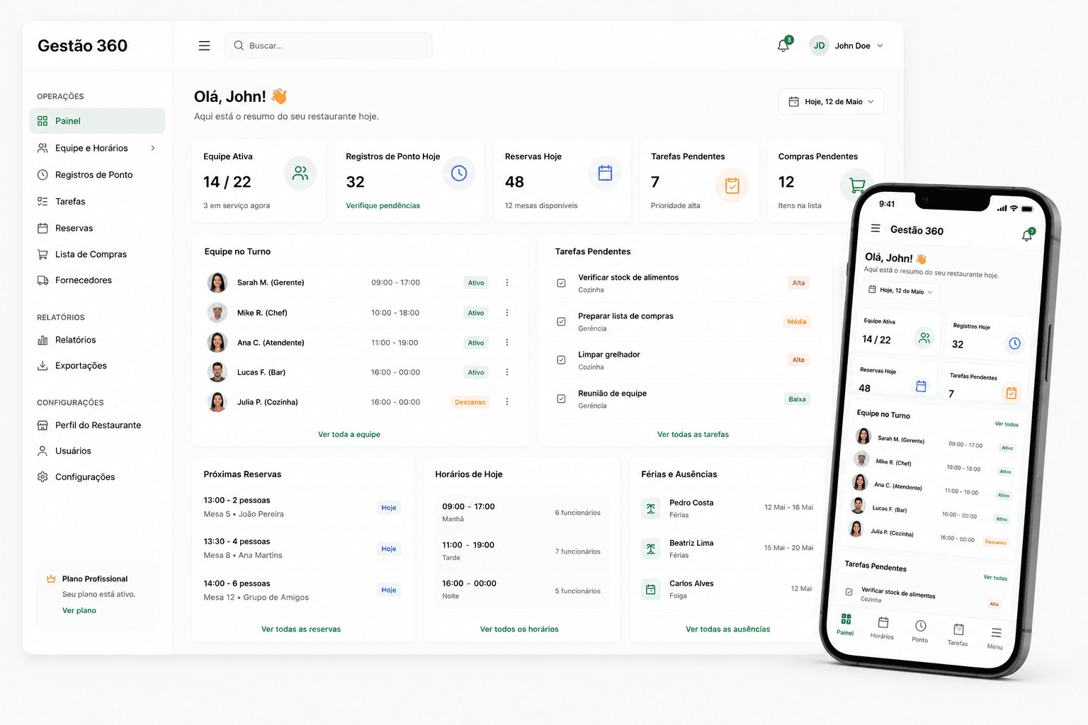The height and width of the screenshot is (725, 1088).
Task: Expand Equipe e Horários submenu chevron
Action: point(153,148)
